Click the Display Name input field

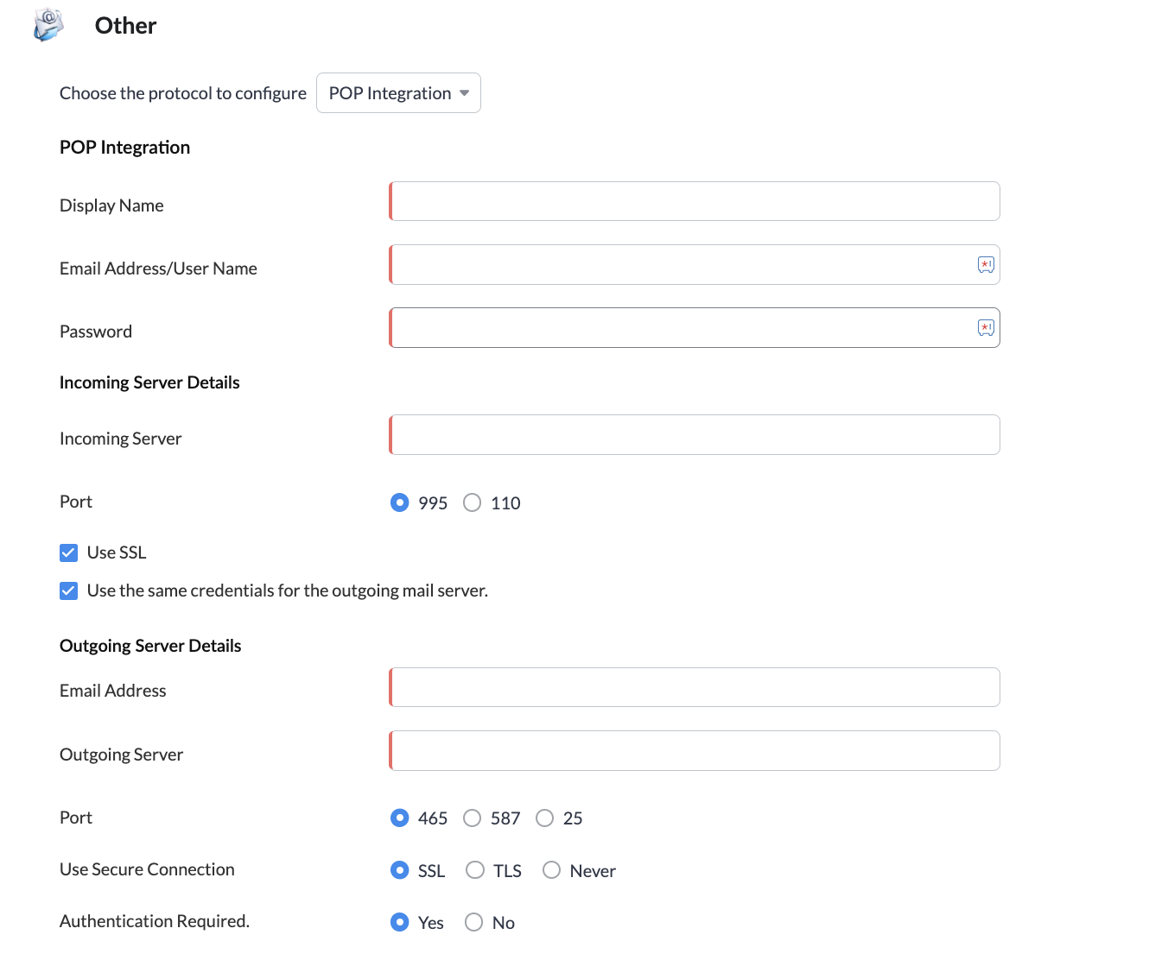pos(695,201)
